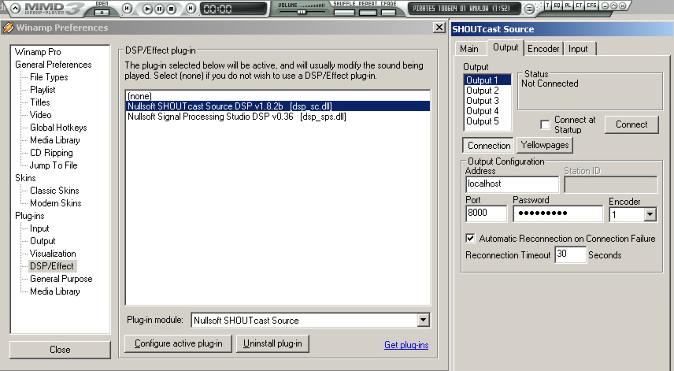Skip to the next track
Image resolution: width=674 pixels, height=371 pixels.
click(x=191, y=8)
